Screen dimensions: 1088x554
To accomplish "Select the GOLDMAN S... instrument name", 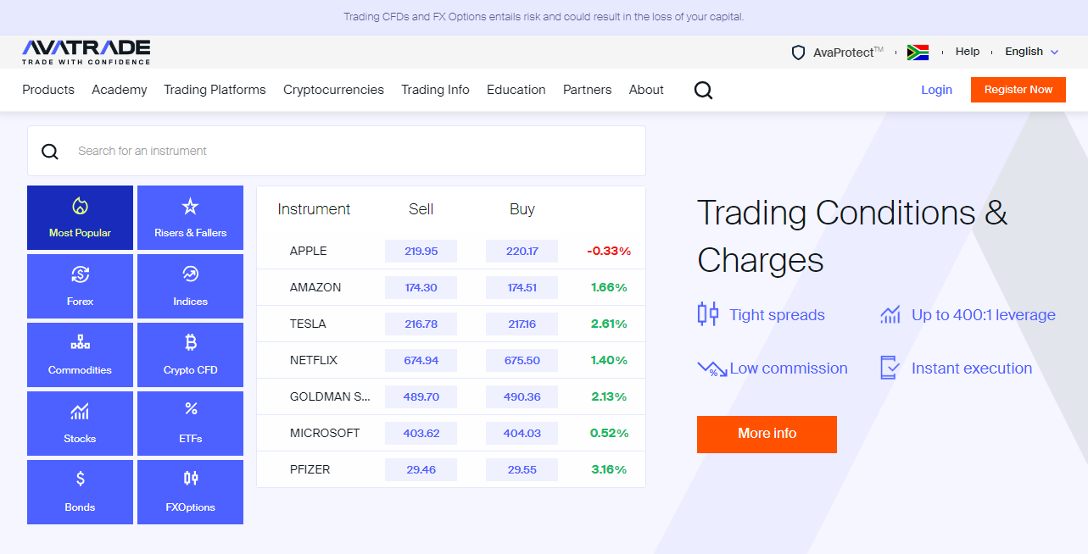I will (330, 396).
